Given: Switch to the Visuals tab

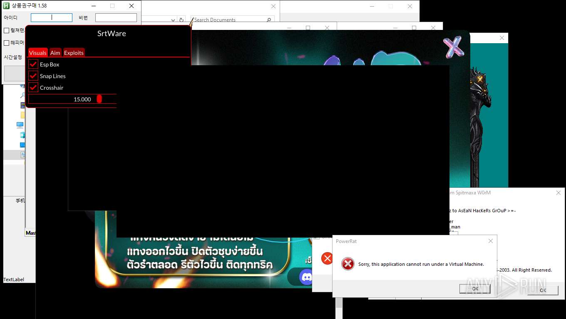Looking at the screenshot, I should [38, 53].
